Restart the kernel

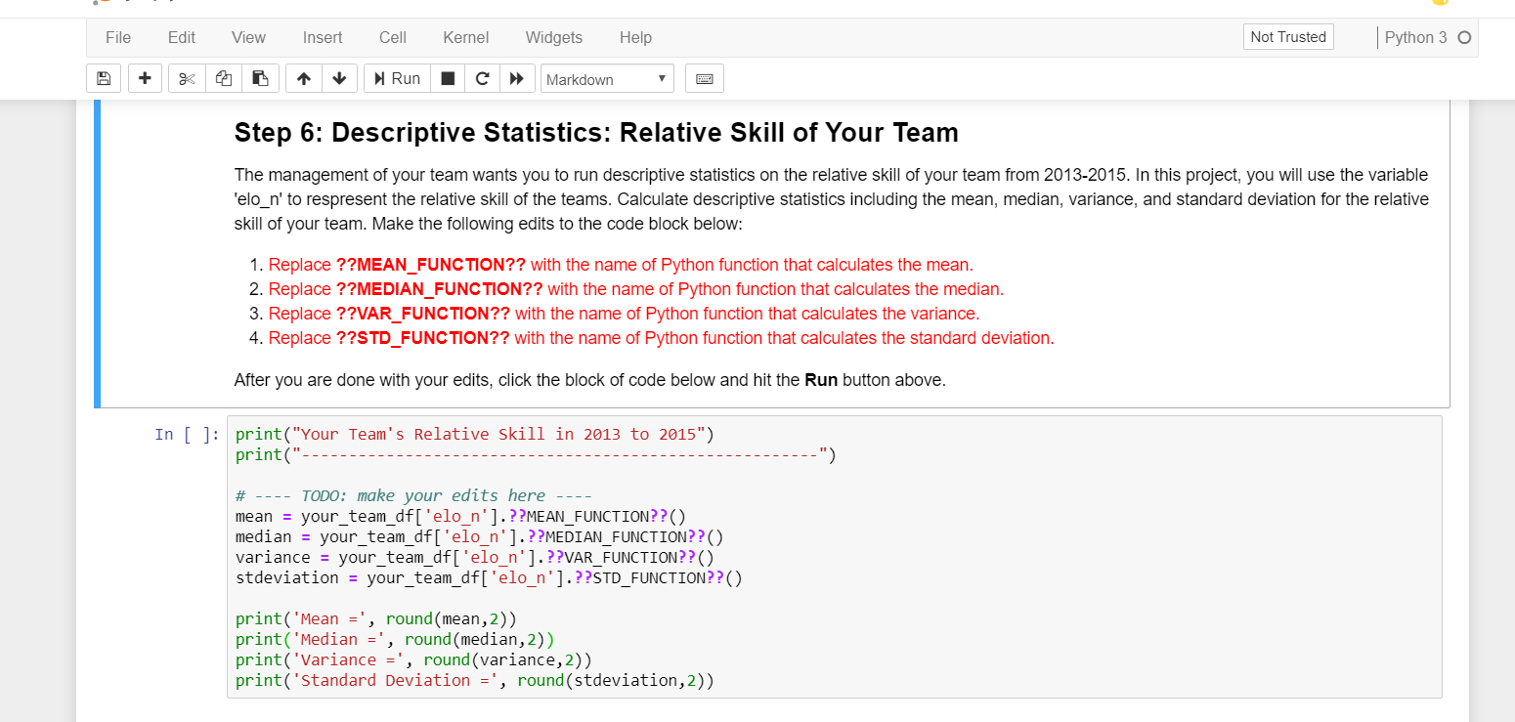pyautogui.click(x=482, y=78)
